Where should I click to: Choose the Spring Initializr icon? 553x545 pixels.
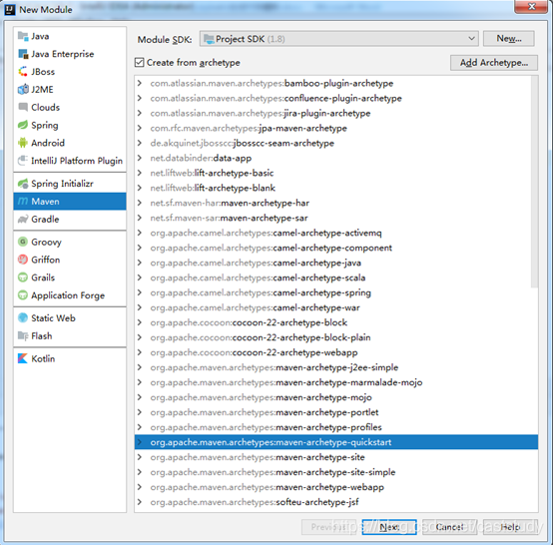(x=23, y=184)
